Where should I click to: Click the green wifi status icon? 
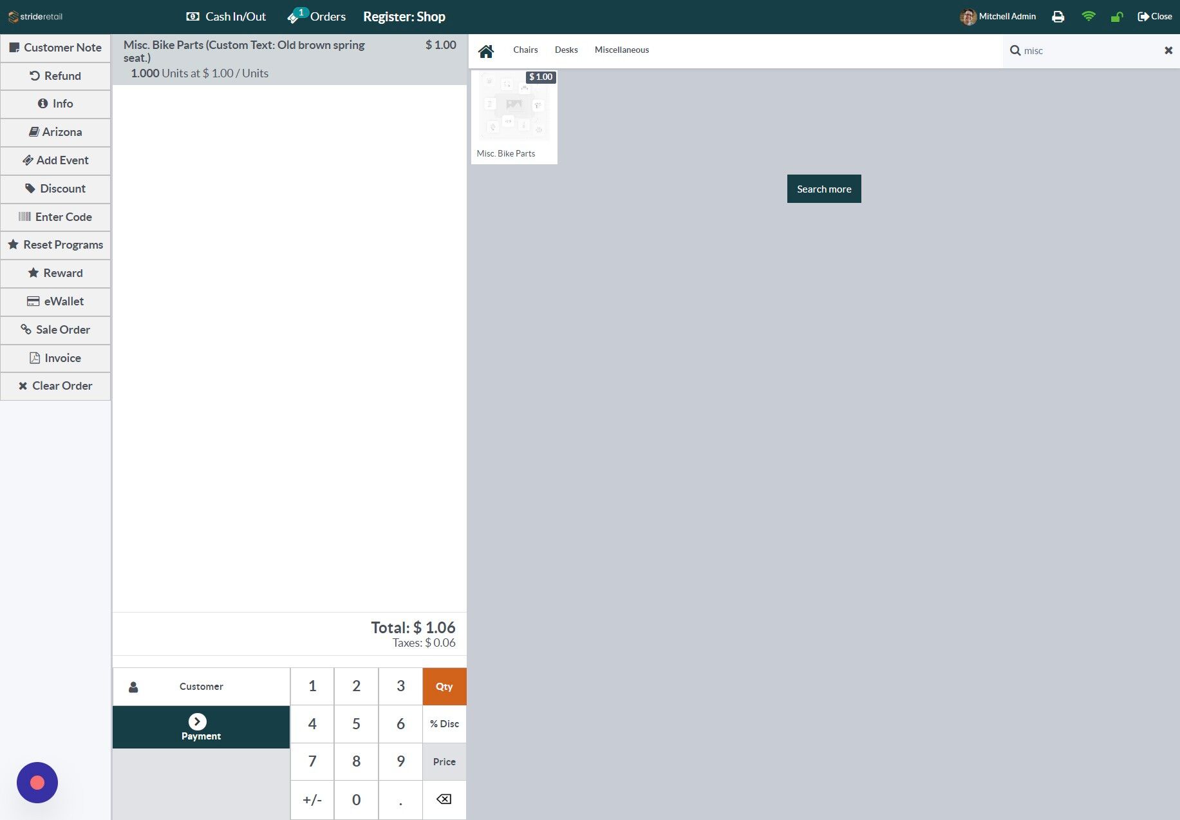click(1089, 17)
